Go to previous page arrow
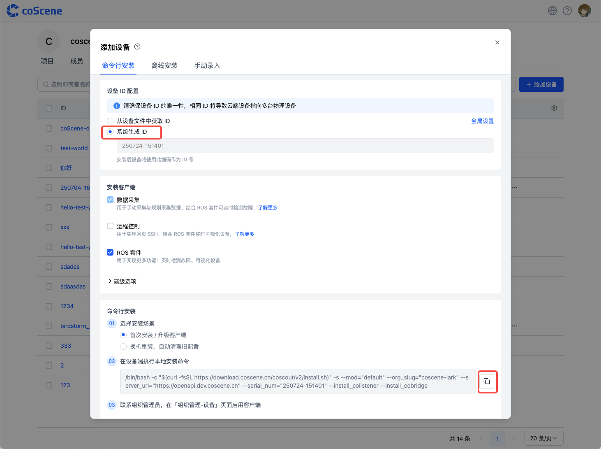Viewport: 601px width, 449px height. 481,439
